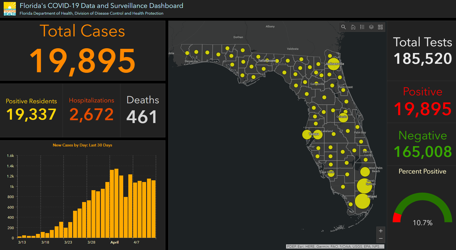Click the Tallahassee map label
Viewport: 456px width, 250px height.
click(x=267, y=61)
